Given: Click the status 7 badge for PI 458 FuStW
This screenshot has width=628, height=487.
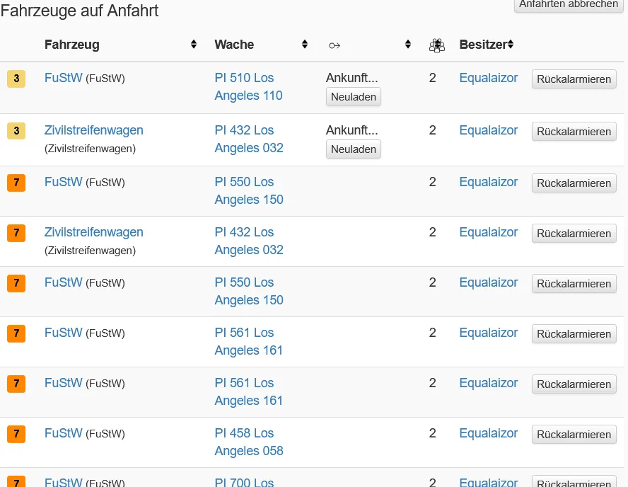Looking at the screenshot, I should point(16,434).
